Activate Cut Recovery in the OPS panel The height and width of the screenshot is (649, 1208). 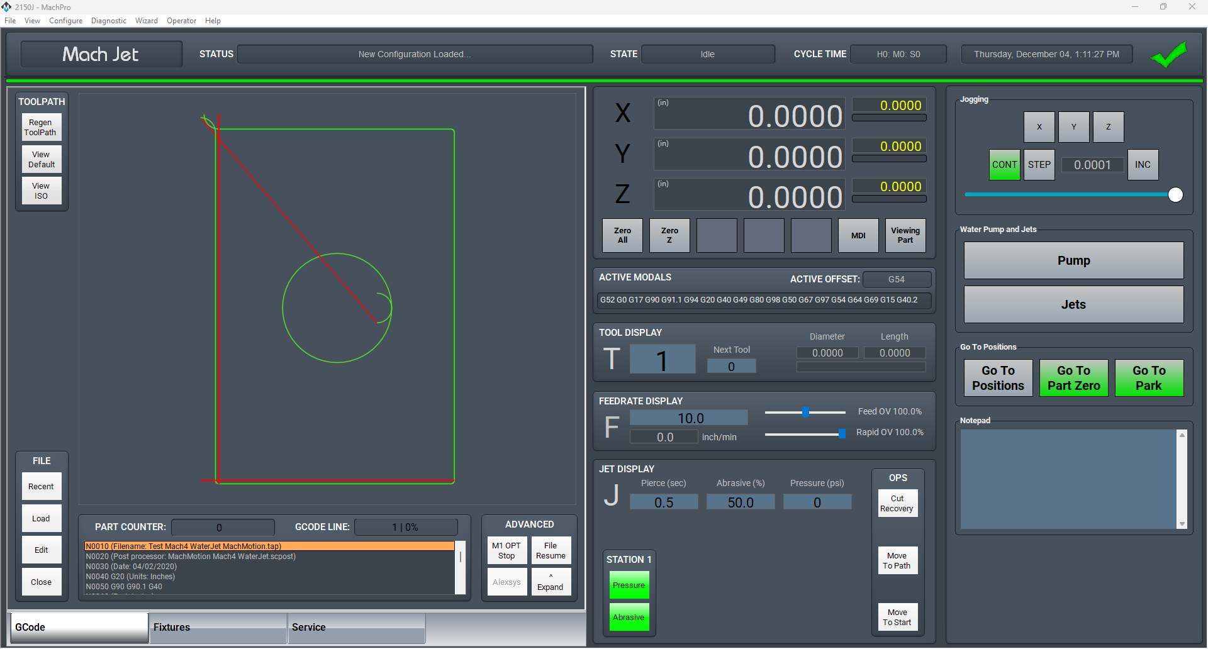point(897,502)
